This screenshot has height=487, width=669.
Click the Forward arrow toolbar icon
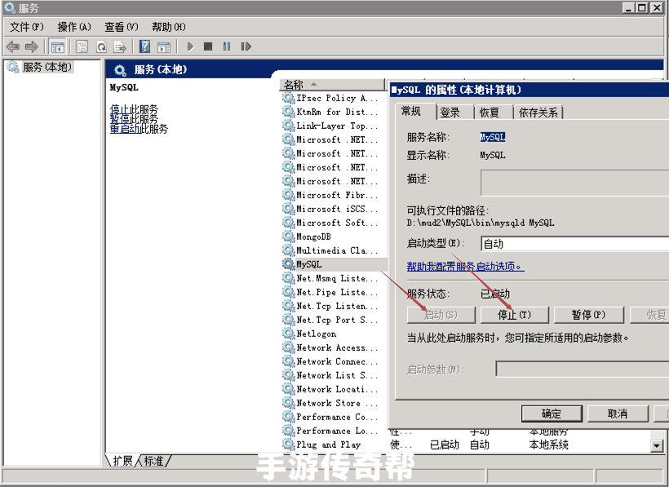[32, 46]
